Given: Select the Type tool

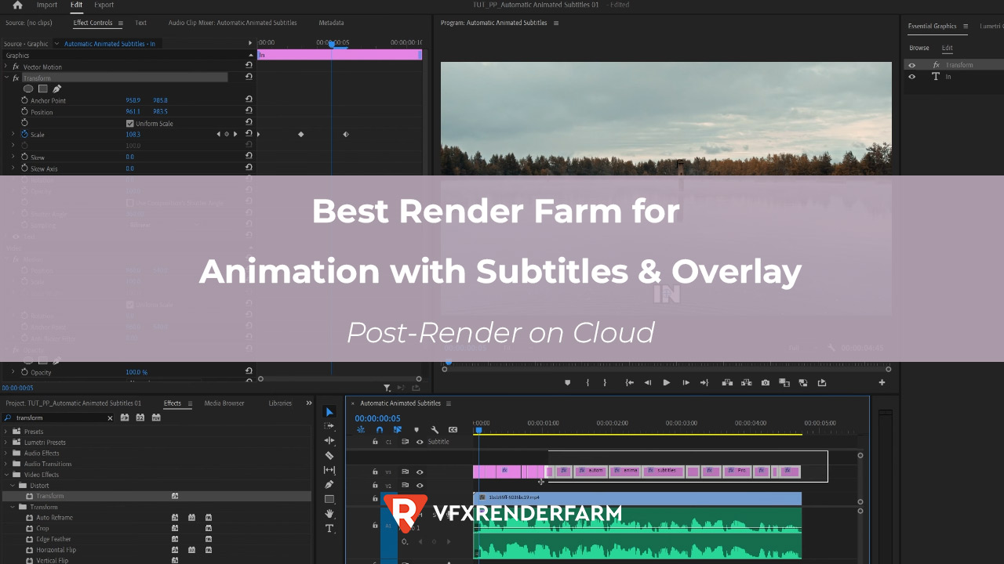Looking at the screenshot, I should [x=329, y=529].
